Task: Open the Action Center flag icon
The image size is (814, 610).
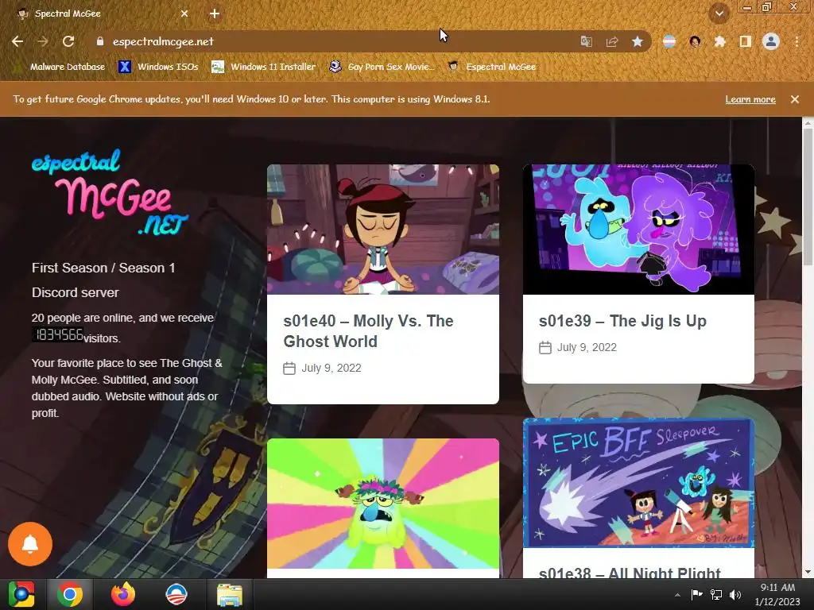Action: [696, 594]
